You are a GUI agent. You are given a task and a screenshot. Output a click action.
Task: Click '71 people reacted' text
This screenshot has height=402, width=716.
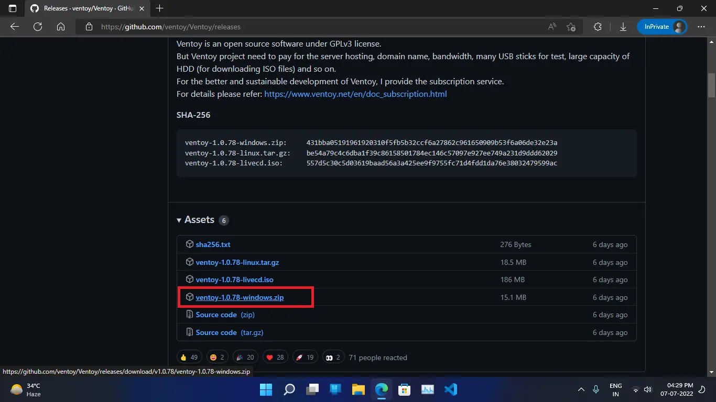pyautogui.click(x=378, y=358)
